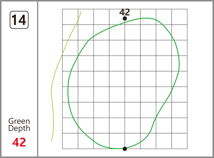Click the bottom end of the light green line
This screenshot has height=158, width=214.
pos(51,141)
